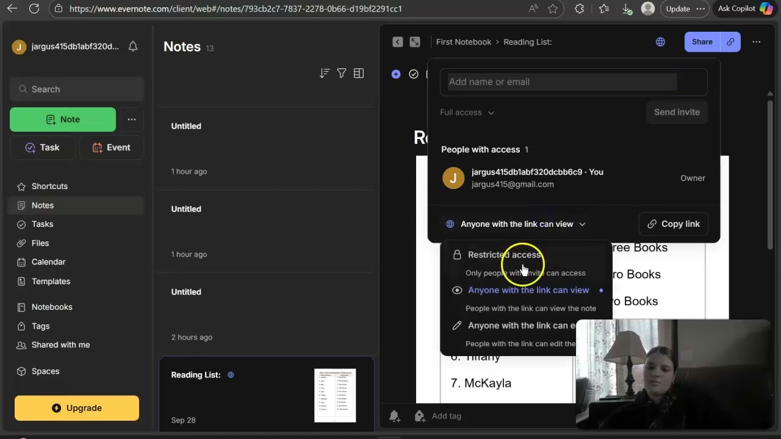Click the browser back arrow

[12, 9]
